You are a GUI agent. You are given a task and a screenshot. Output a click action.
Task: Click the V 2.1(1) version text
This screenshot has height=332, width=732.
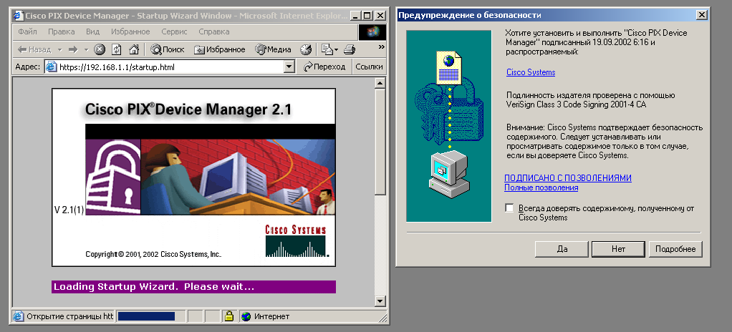tap(69, 210)
